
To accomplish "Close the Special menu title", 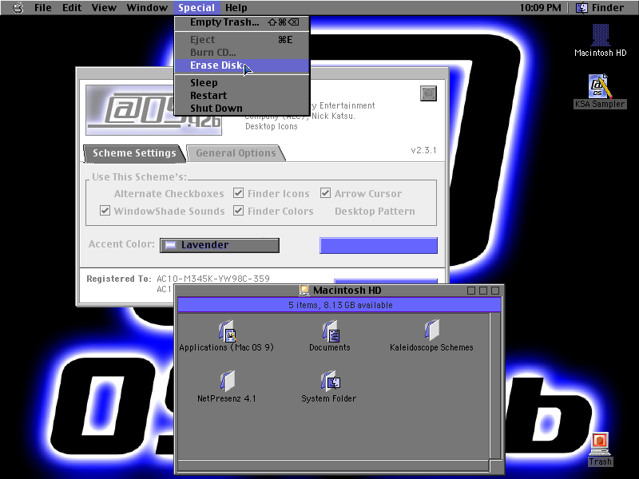I will [x=196, y=8].
